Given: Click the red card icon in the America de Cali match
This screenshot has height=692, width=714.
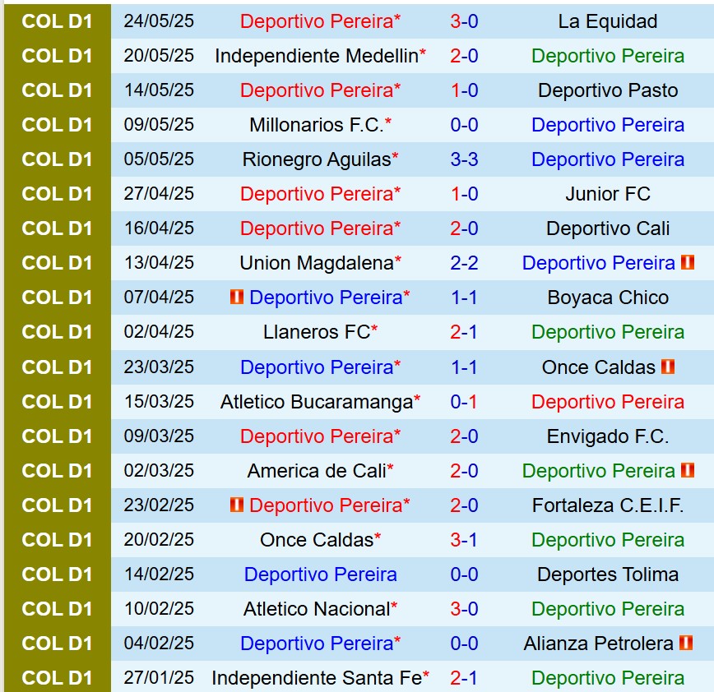Looking at the screenshot, I should (688, 470).
